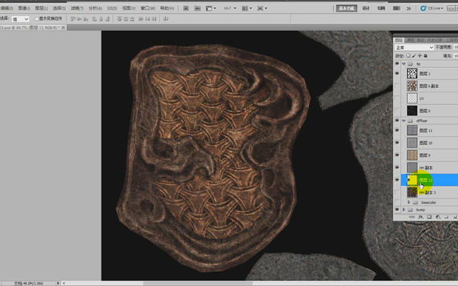This screenshot has height=286, width=458.
Task: Expand the basecolor layer group
Action: pyautogui.click(x=409, y=202)
